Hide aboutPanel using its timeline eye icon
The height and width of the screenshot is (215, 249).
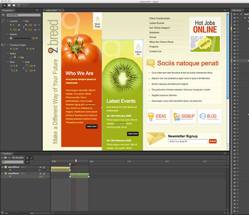41,167
